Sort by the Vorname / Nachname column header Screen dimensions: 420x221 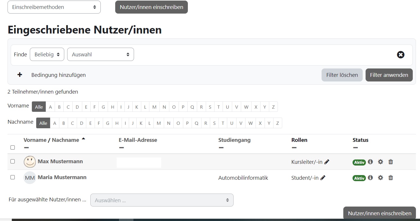pyautogui.click(x=51, y=140)
